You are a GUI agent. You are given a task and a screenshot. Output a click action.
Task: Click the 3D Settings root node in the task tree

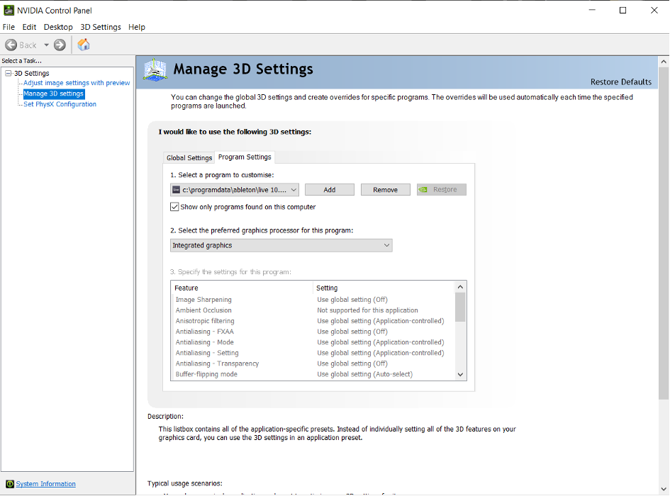click(31, 72)
